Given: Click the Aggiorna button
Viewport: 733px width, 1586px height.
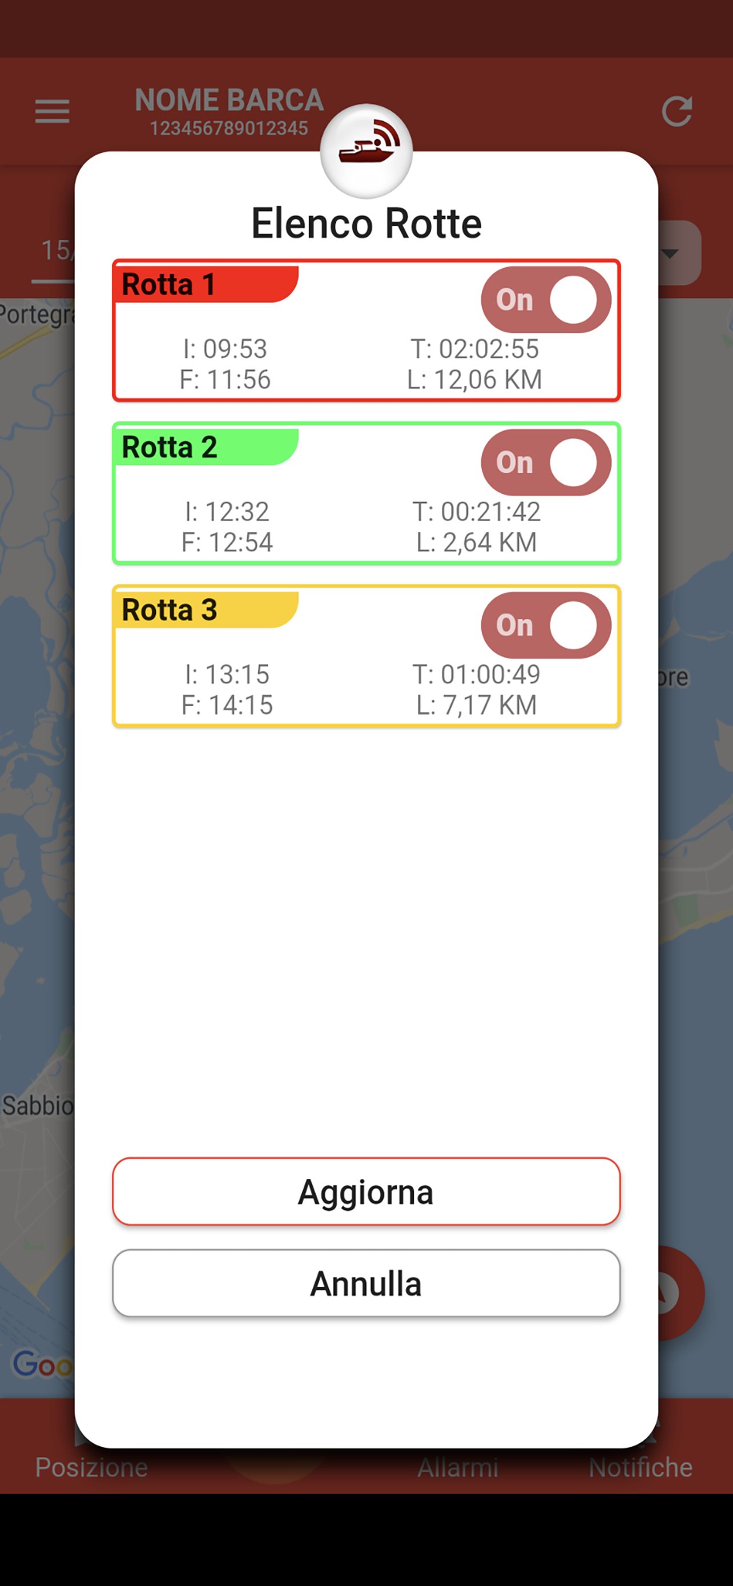Looking at the screenshot, I should pyautogui.click(x=366, y=1191).
